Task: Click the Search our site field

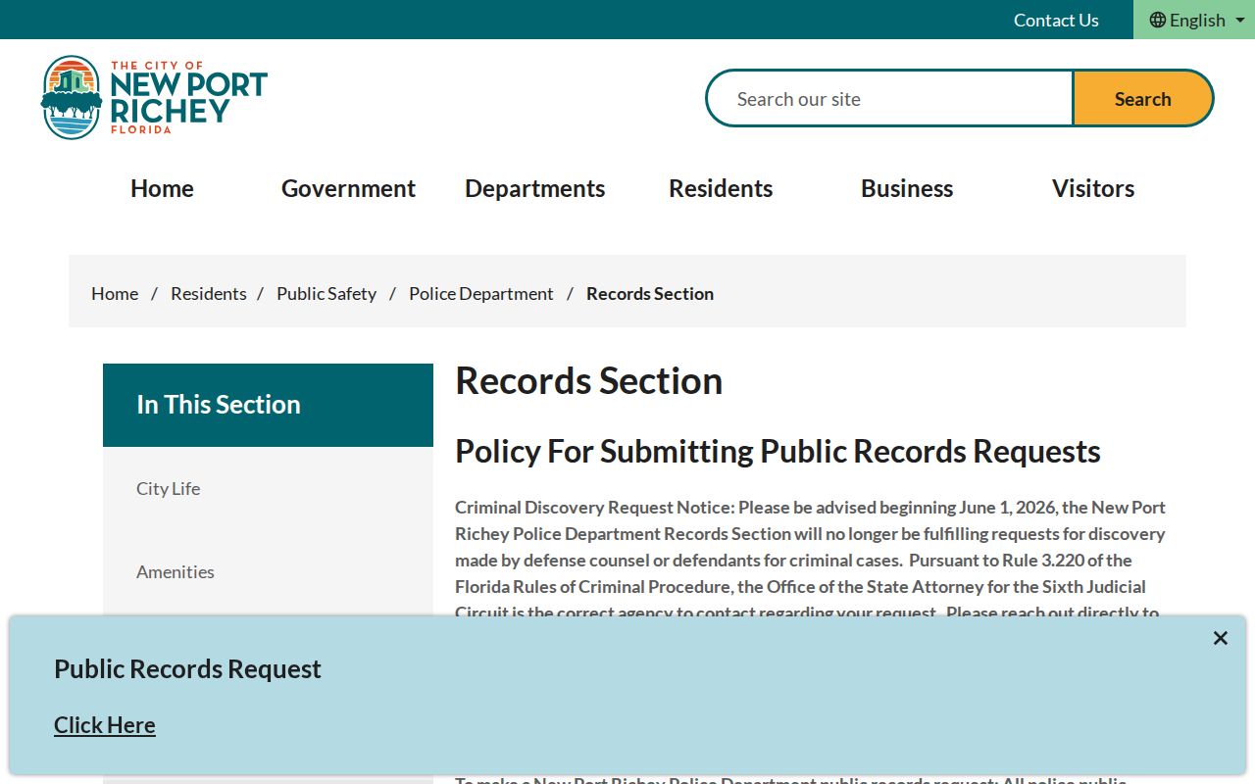Action: [889, 98]
